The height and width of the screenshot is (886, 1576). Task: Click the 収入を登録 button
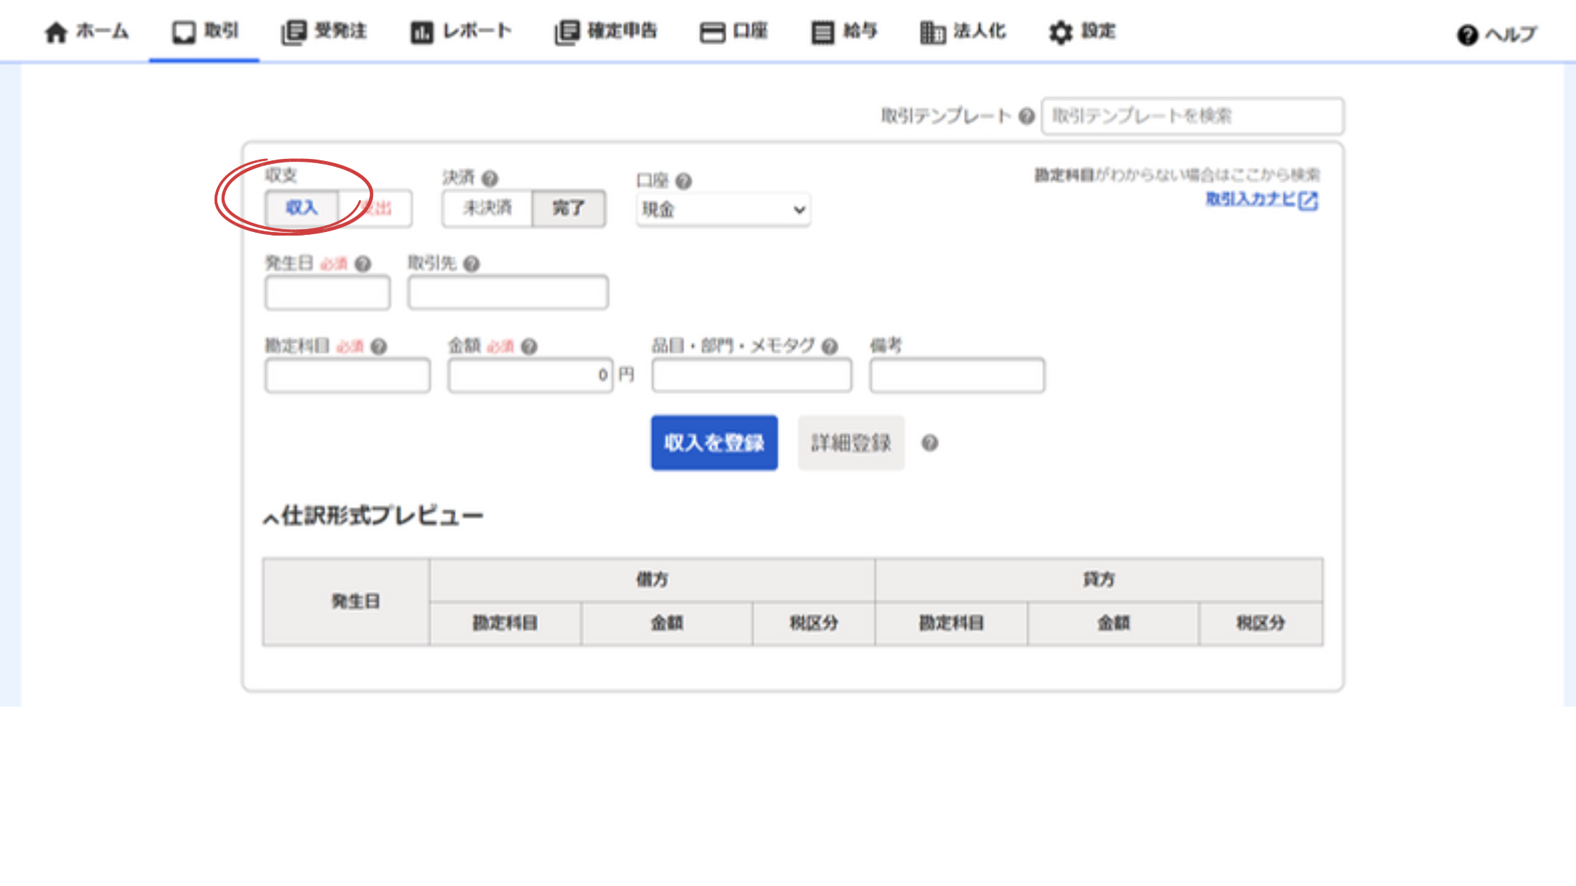point(714,443)
